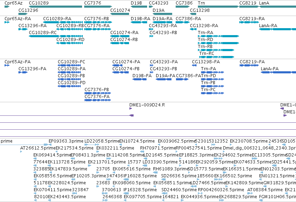Open protein CG10274-PA
296x202 pixels.
point(117,65)
